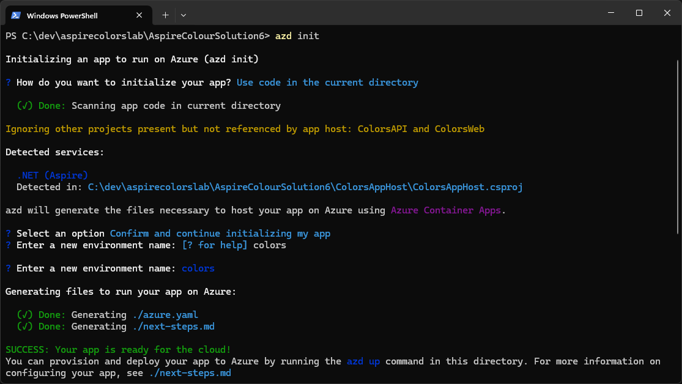Click 'Confirm and continue initializing my app'
This screenshot has width=682, height=384.
[220, 234]
